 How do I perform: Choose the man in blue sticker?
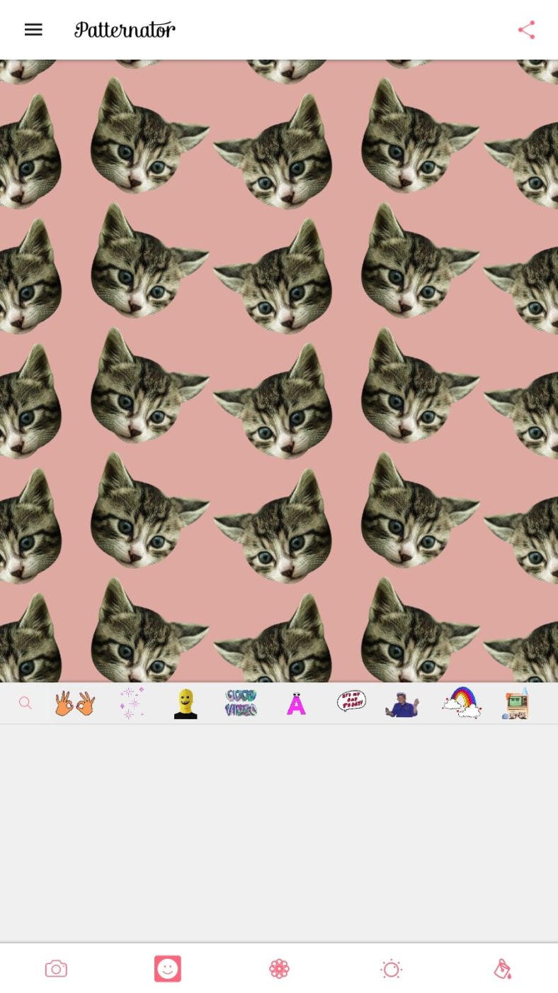click(x=402, y=704)
